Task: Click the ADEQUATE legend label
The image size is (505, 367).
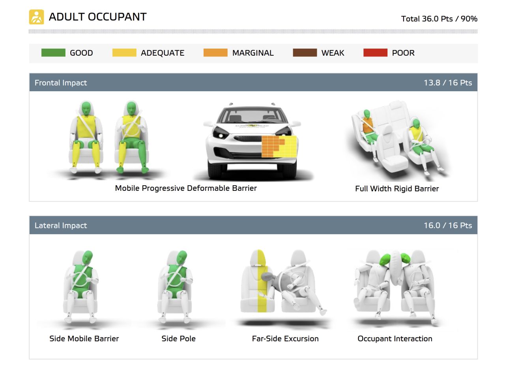Action: (x=163, y=53)
